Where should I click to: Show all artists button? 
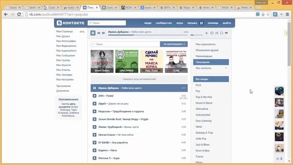[139, 79]
